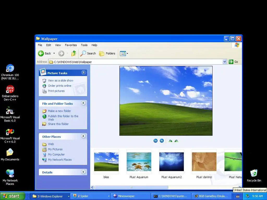
Task: Rotate the picture counterclockwise
Action: tap(176, 141)
